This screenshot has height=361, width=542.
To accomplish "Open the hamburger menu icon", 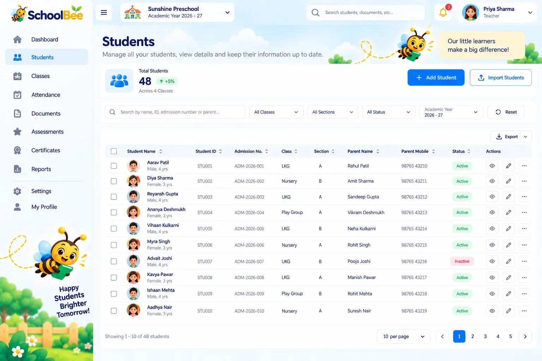I will pos(104,13).
